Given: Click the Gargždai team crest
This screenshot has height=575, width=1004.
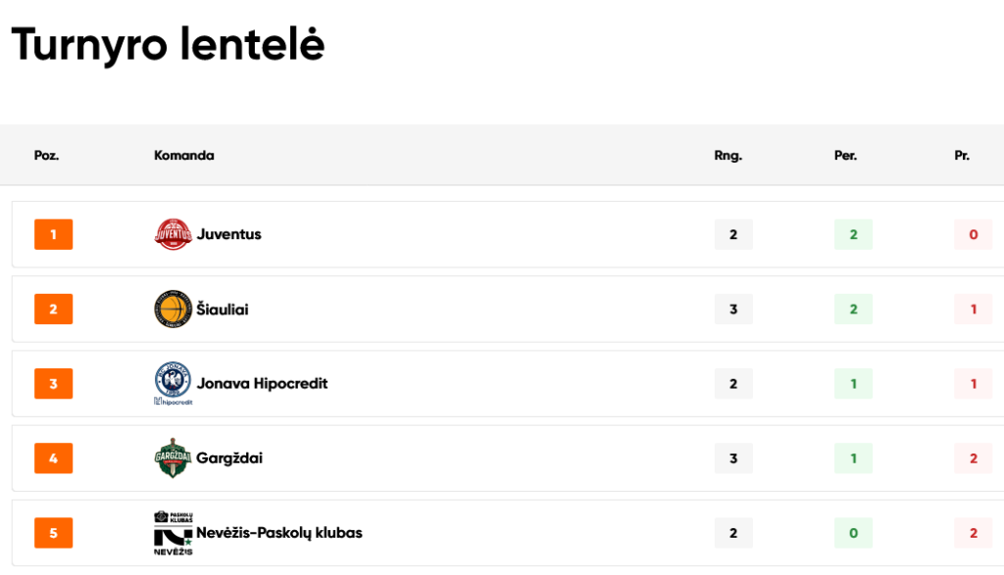Looking at the screenshot, I should (x=173, y=457).
